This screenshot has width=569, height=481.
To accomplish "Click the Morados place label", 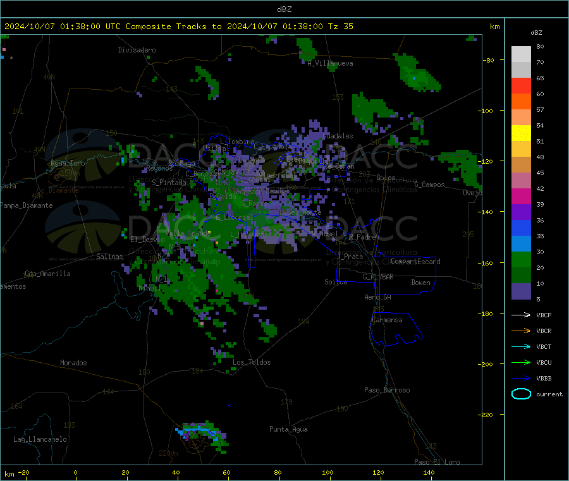I will 73,363.
